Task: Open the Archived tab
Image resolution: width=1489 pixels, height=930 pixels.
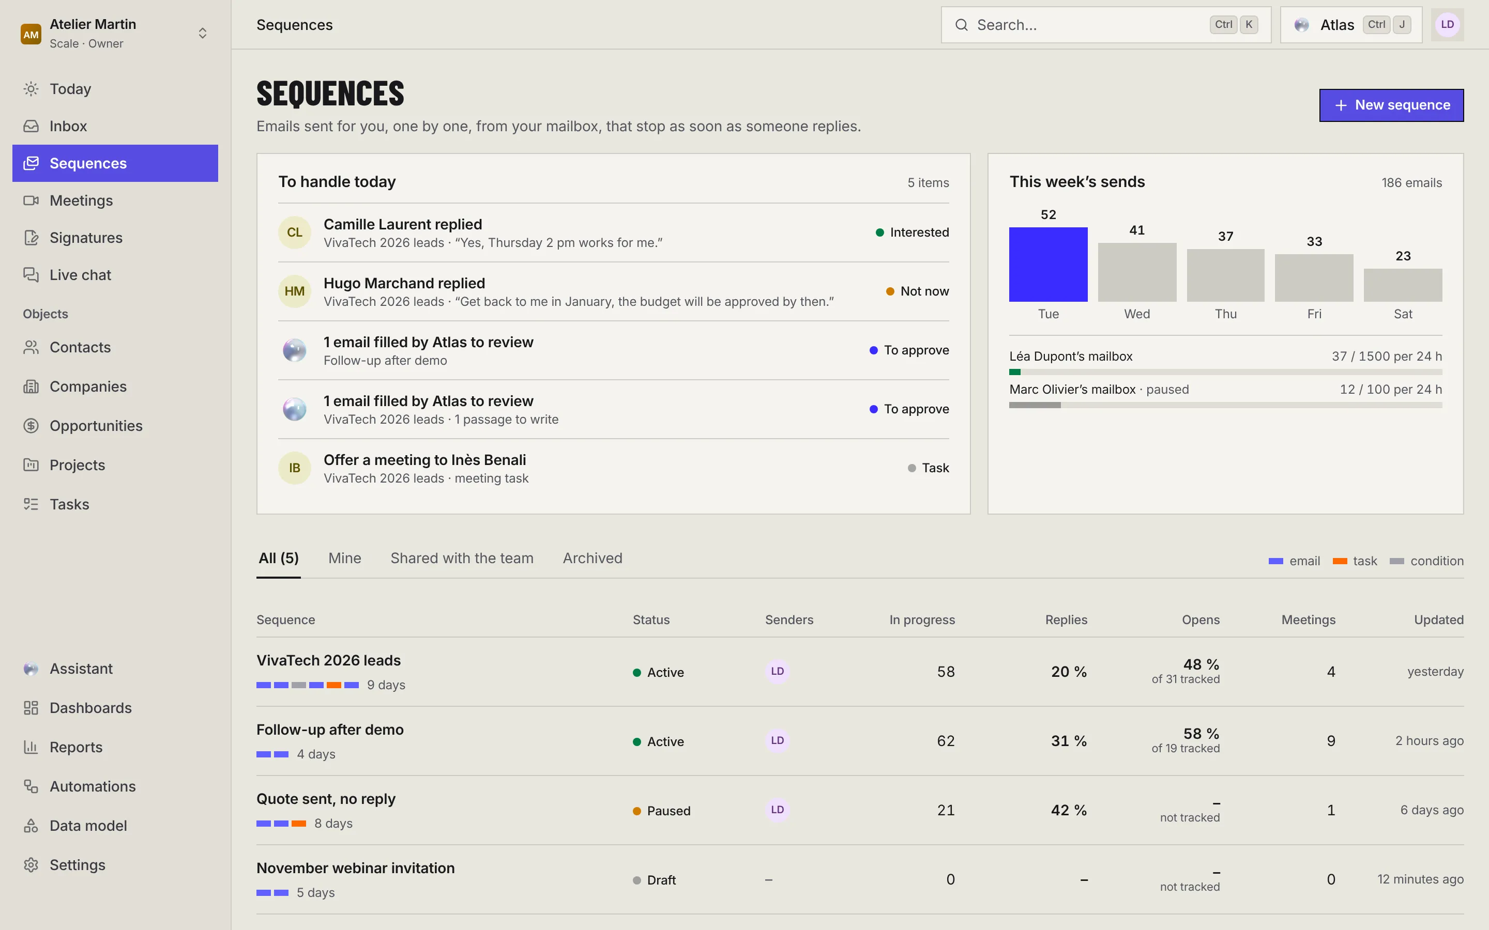Action: (x=592, y=559)
